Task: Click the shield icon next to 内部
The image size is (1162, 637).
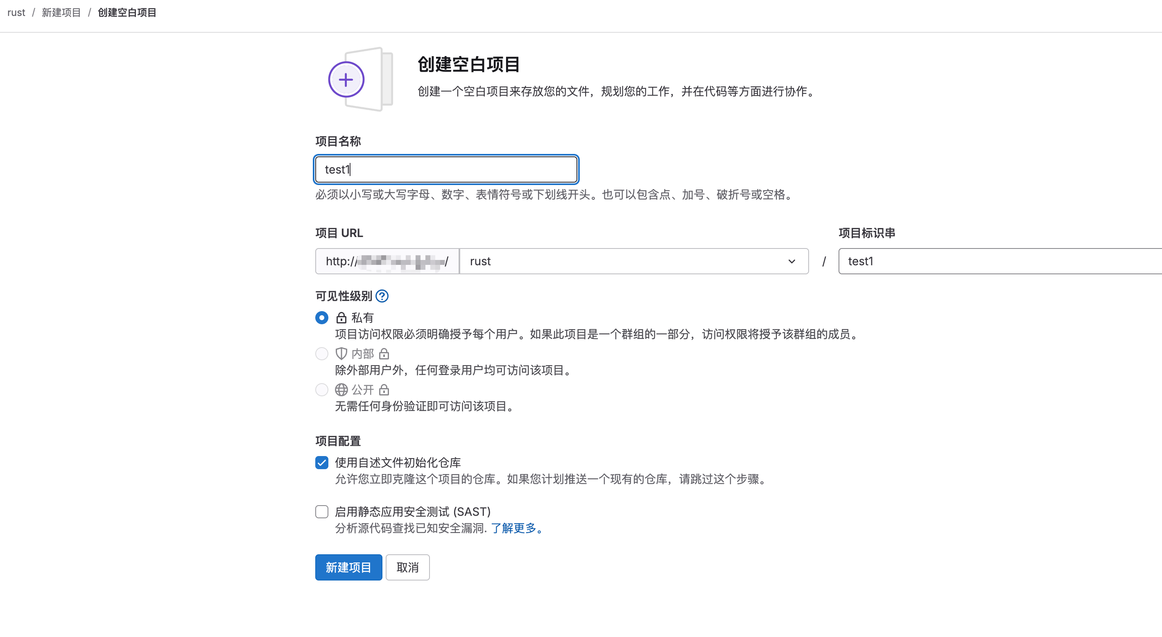Action: (341, 354)
